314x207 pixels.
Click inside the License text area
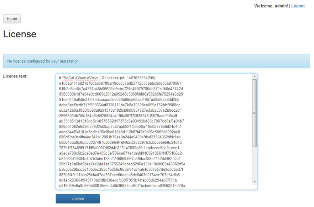[x=156, y=132]
